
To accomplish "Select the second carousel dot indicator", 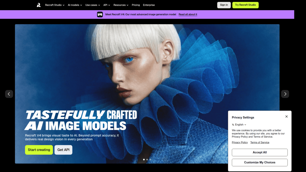I will (x=147, y=160).
